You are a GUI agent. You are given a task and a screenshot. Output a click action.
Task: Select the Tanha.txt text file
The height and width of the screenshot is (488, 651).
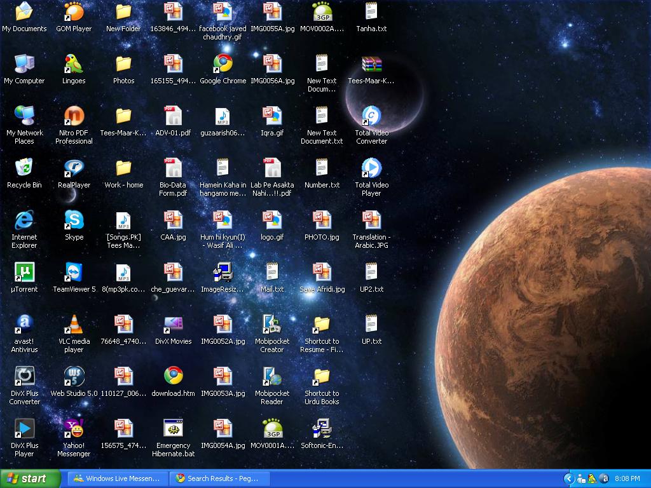[x=371, y=12]
